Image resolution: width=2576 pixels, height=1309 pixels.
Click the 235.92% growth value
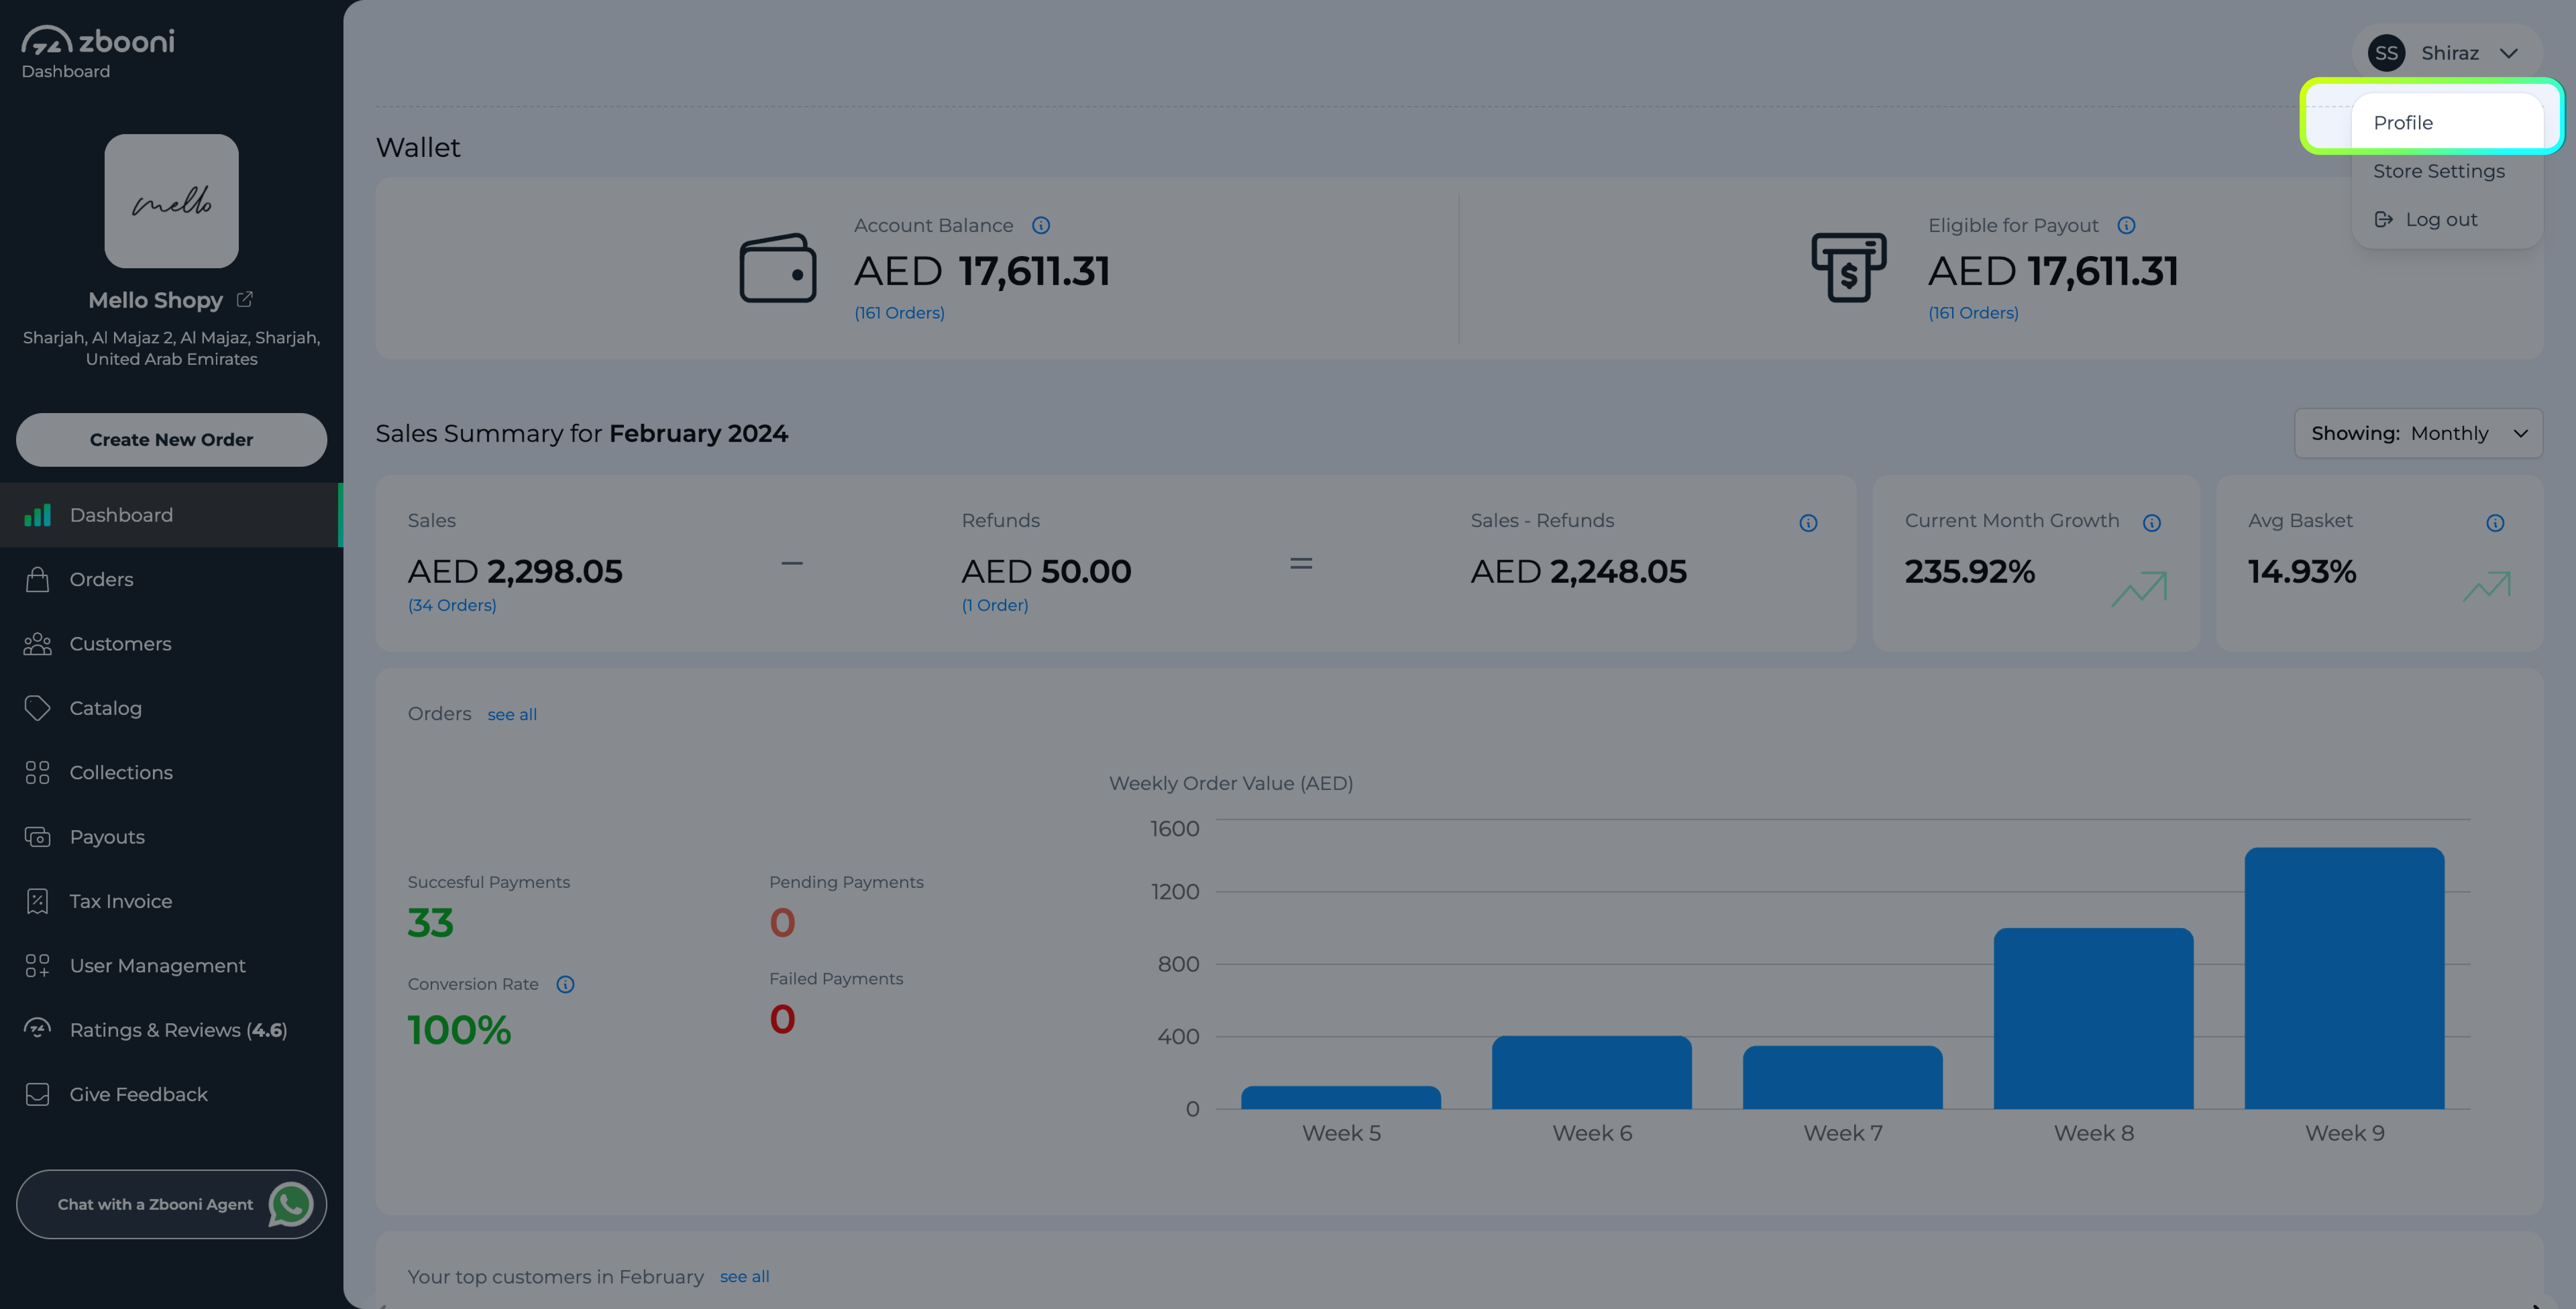point(1969,571)
